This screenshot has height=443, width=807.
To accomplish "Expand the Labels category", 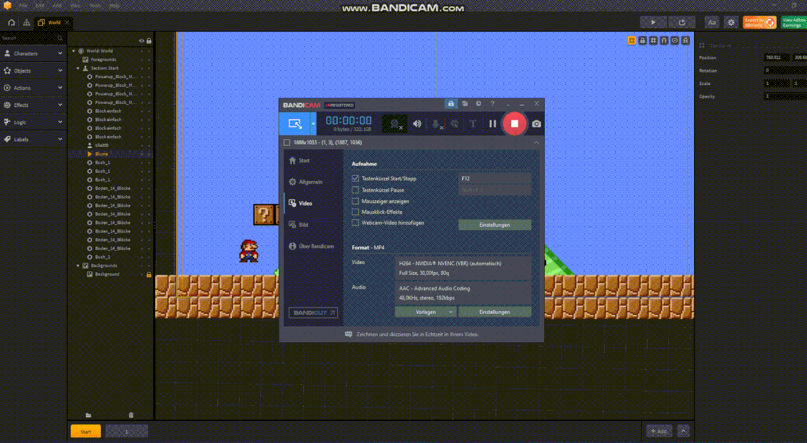I will tap(33, 139).
